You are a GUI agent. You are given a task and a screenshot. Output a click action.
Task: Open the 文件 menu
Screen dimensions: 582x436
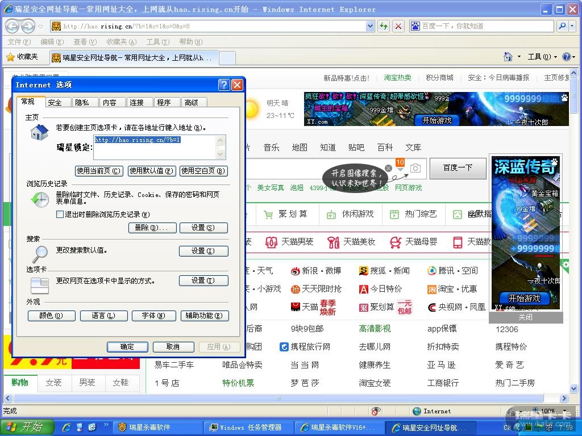coord(19,42)
